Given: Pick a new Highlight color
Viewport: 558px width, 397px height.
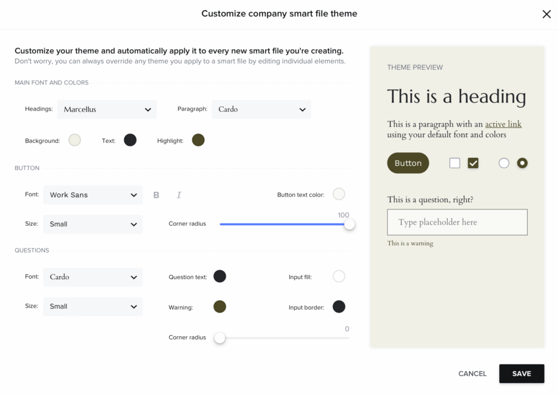Looking at the screenshot, I should [198, 140].
